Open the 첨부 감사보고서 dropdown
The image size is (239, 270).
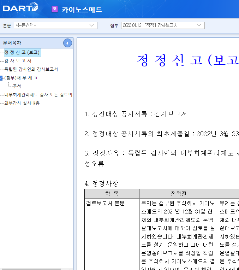click(x=163, y=25)
